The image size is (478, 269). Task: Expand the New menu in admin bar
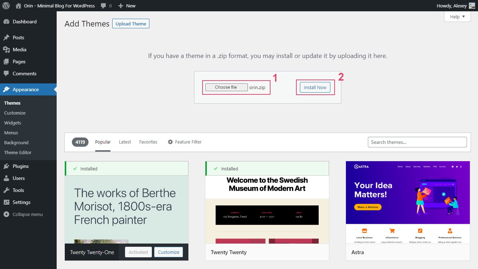126,5
